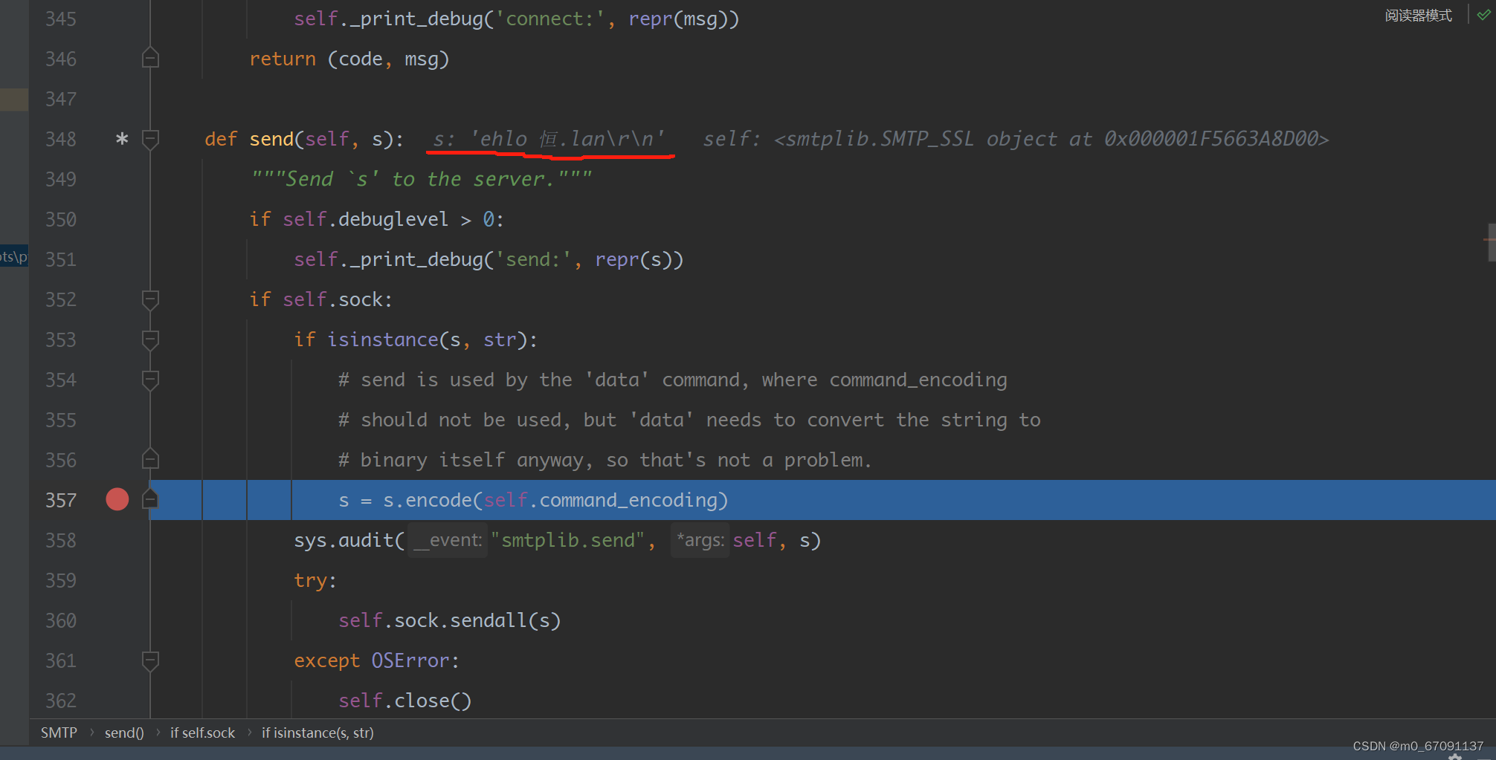
Task: Click the asterisk gutter marker beside line 348
Action: click(x=121, y=139)
